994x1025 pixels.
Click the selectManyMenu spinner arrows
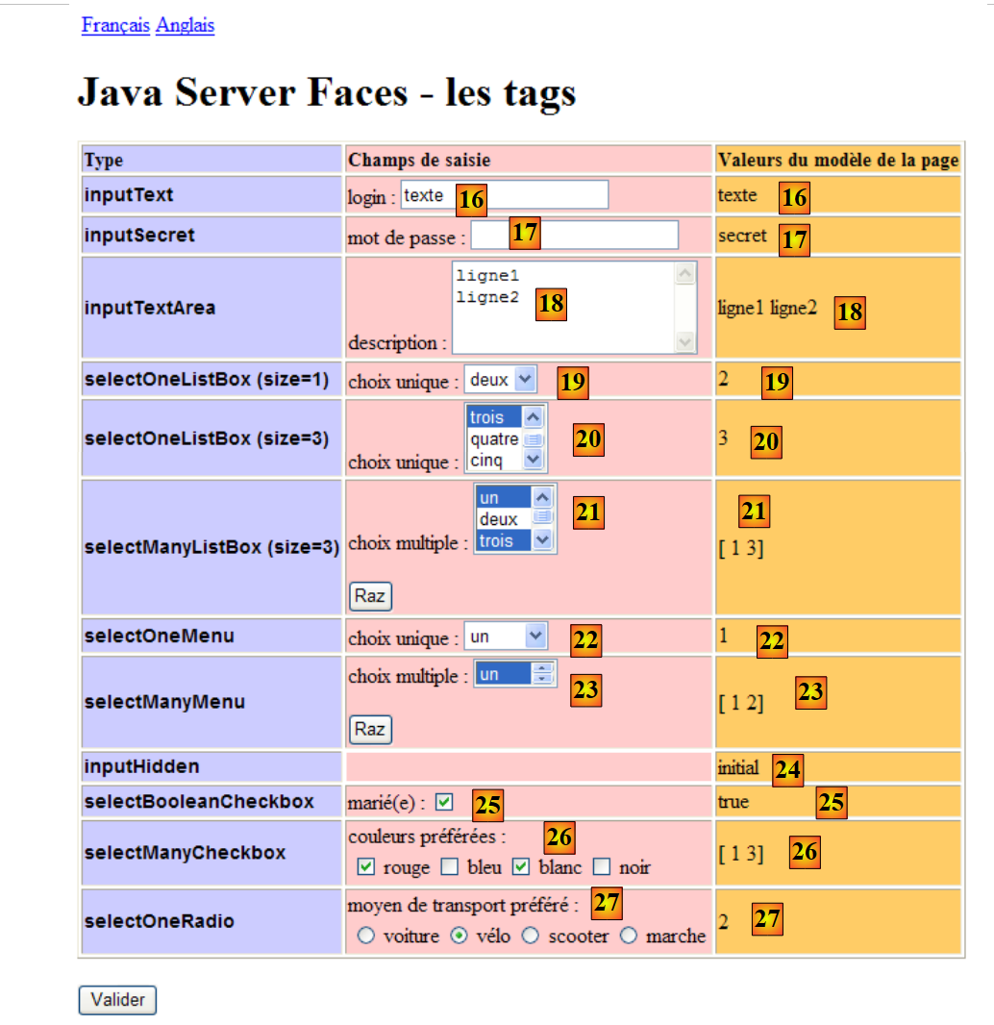pyautogui.click(x=544, y=675)
